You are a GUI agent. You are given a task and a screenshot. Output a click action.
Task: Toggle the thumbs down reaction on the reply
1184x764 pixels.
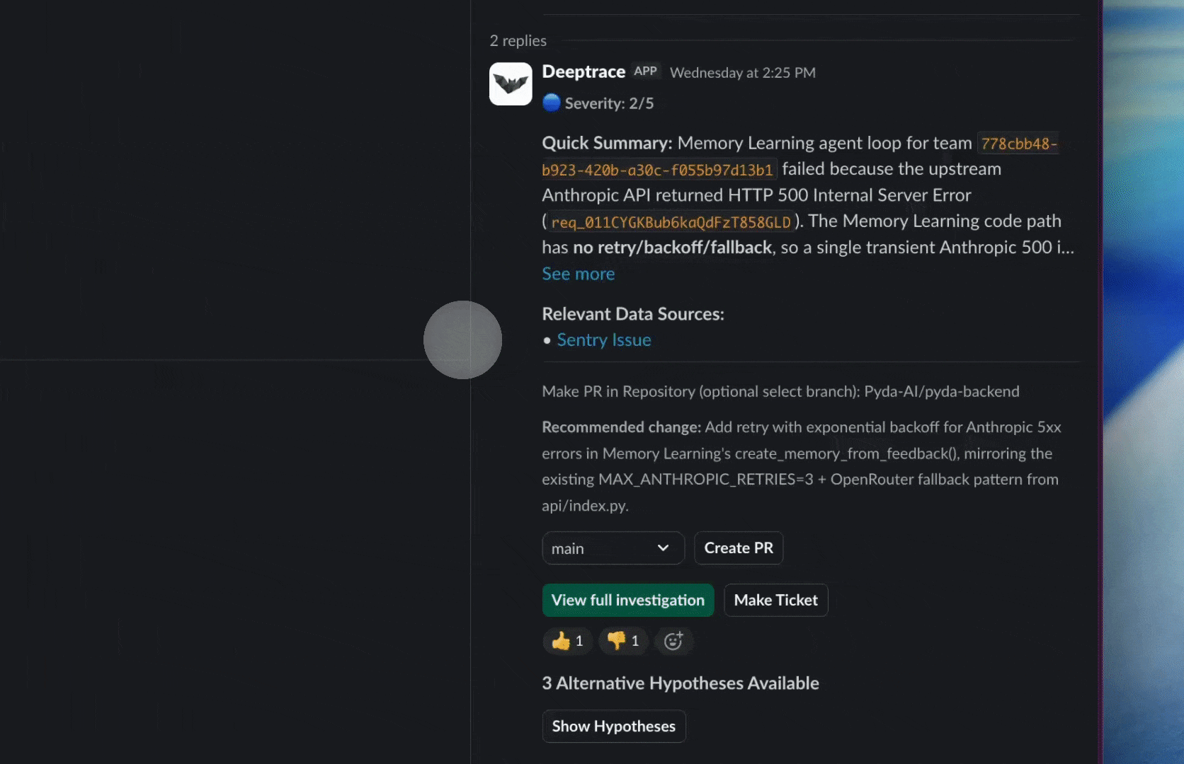622,641
